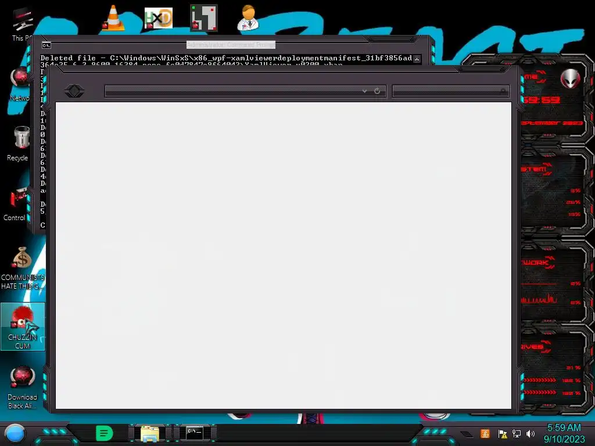
Task: Click the red time readout in sidebar widget
Action: coord(541,100)
